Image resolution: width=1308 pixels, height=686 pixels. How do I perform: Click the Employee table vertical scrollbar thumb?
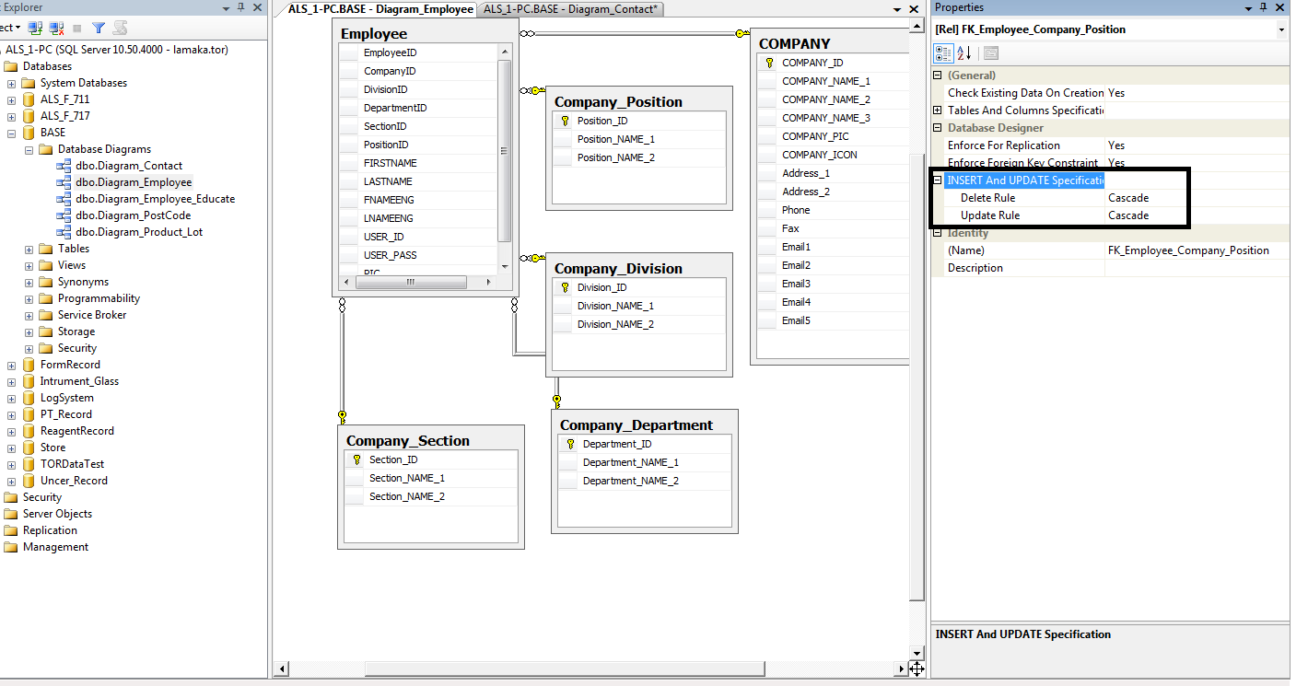[504, 151]
